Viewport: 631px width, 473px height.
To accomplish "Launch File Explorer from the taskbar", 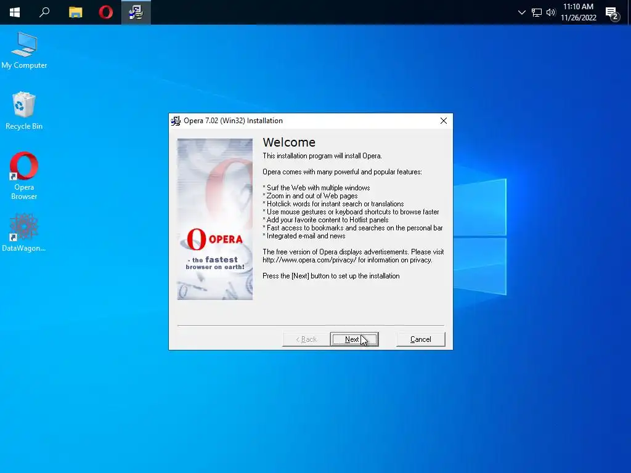I will click(x=75, y=12).
